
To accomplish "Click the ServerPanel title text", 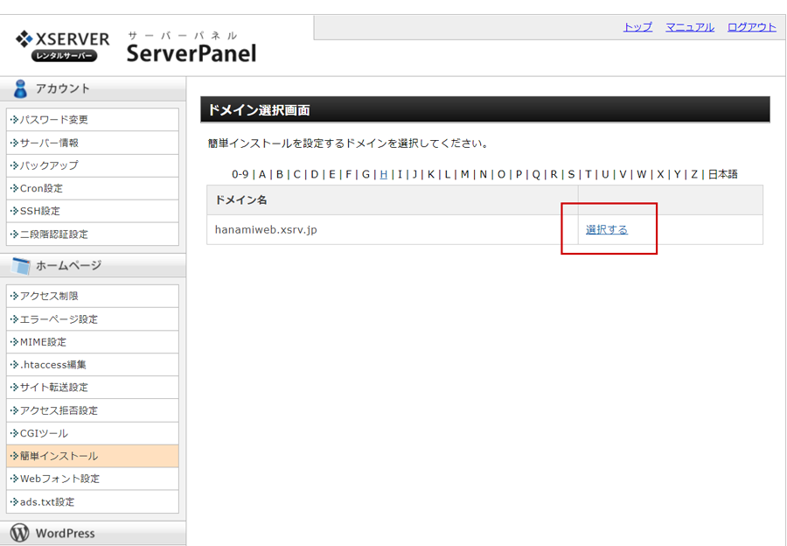I will (x=192, y=53).
